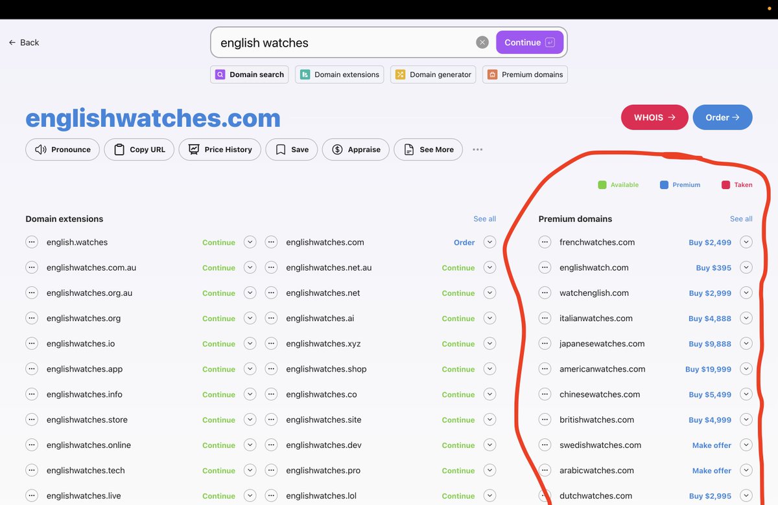
Task: Click the See More button
Action: click(x=429, y=150)
